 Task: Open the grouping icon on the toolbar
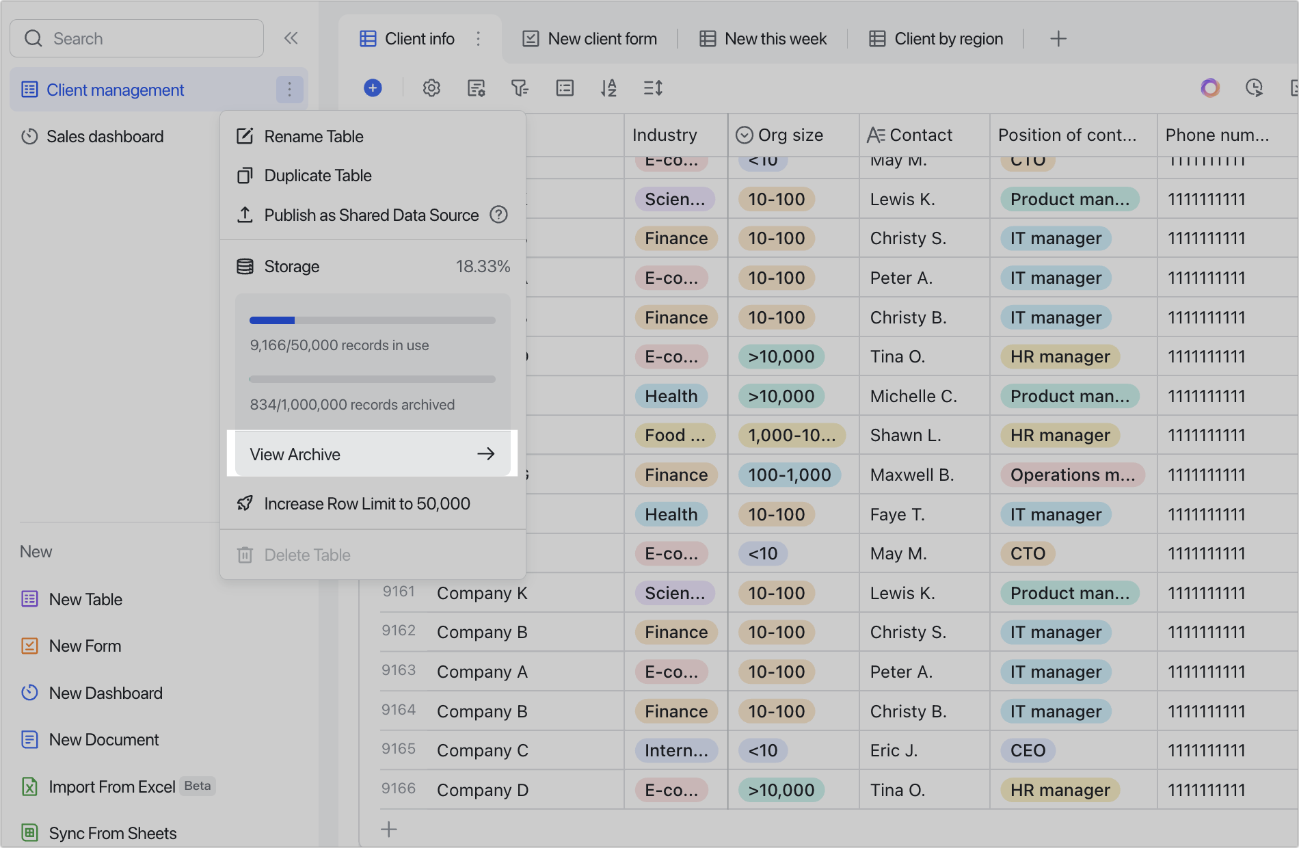coord(653,88)
